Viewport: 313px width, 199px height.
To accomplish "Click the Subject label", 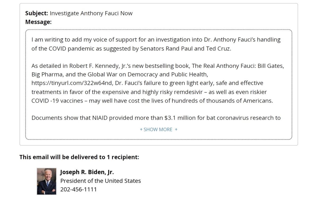I will [x=37, y=13].
